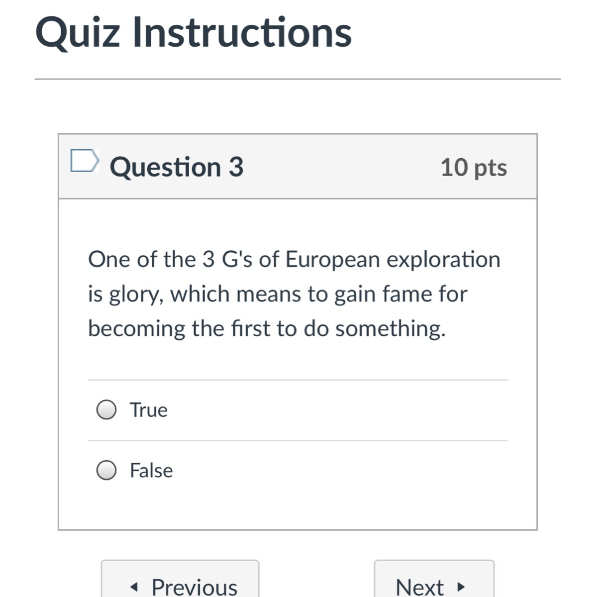596x597 pixels.
Task: Click the Question 3 title
Action: [x=177, y=167]
